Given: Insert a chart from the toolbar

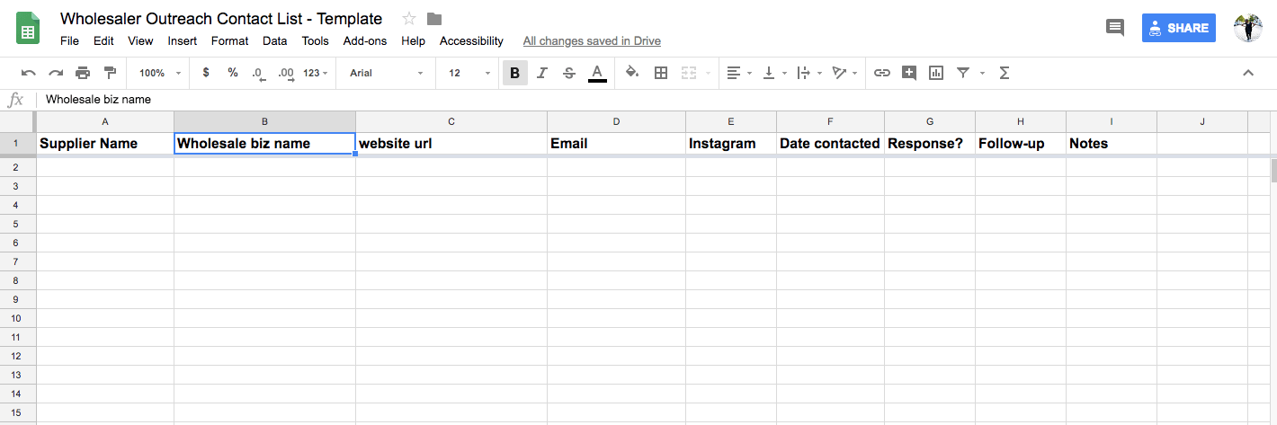Looking at the screenshot, I should click(x=936, y=73).
